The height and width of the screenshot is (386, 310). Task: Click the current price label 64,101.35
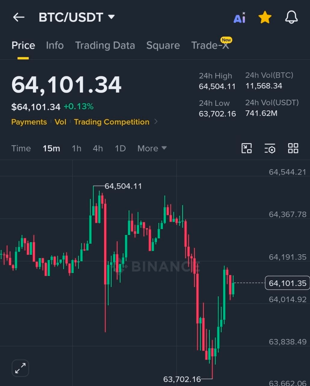pos(287,283)
